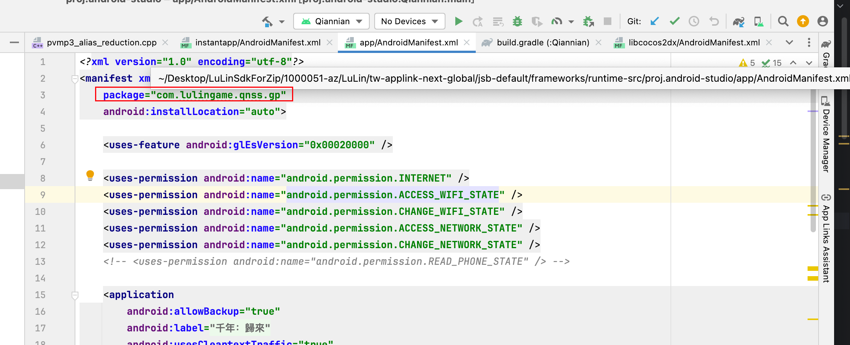The width and height of the screenshot is (850, 345).
Task: Switch to build.gradle (:Qiannian) tab
Action: tap(542, 42)
